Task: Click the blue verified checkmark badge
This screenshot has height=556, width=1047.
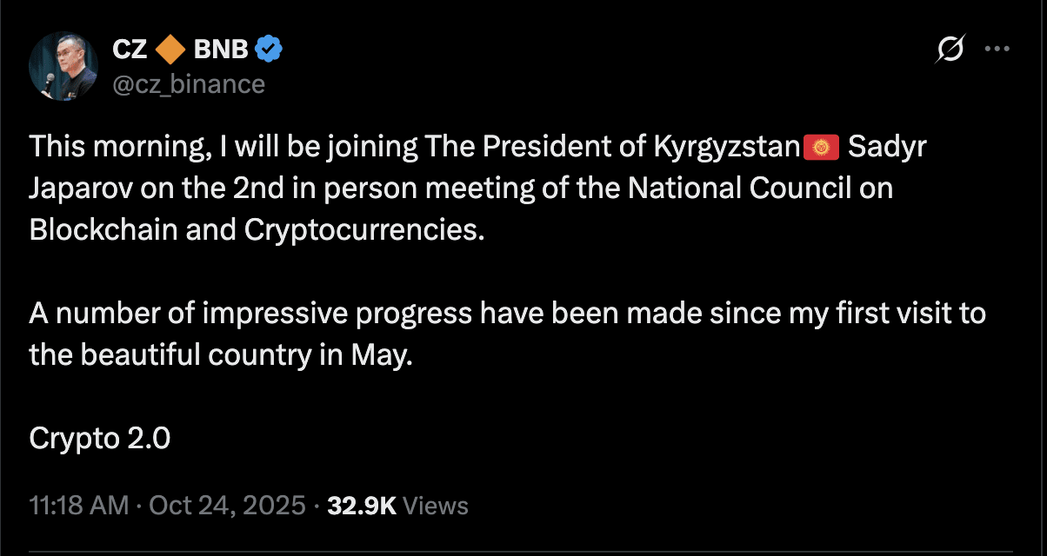Action: click(269, 51)
